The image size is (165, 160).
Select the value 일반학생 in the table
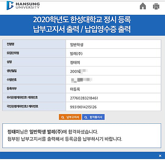[x=77, y=45]
